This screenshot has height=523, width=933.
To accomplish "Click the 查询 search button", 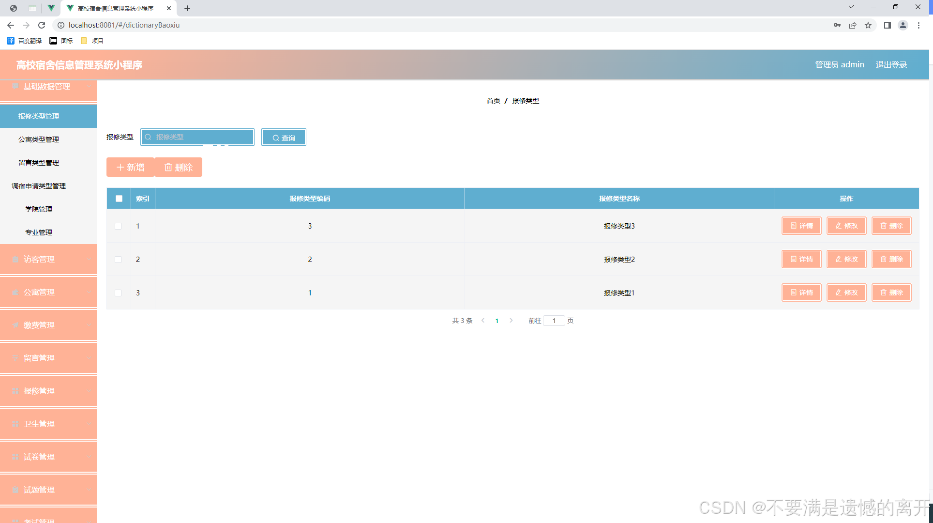I will pos(284,138).
